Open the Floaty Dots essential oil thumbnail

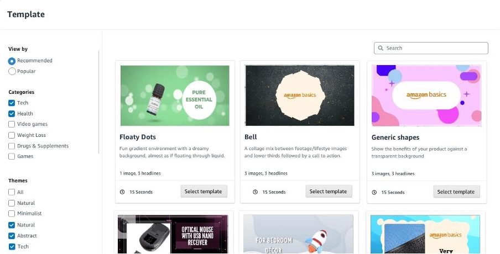pyautogui.click(x=175, y=96)
